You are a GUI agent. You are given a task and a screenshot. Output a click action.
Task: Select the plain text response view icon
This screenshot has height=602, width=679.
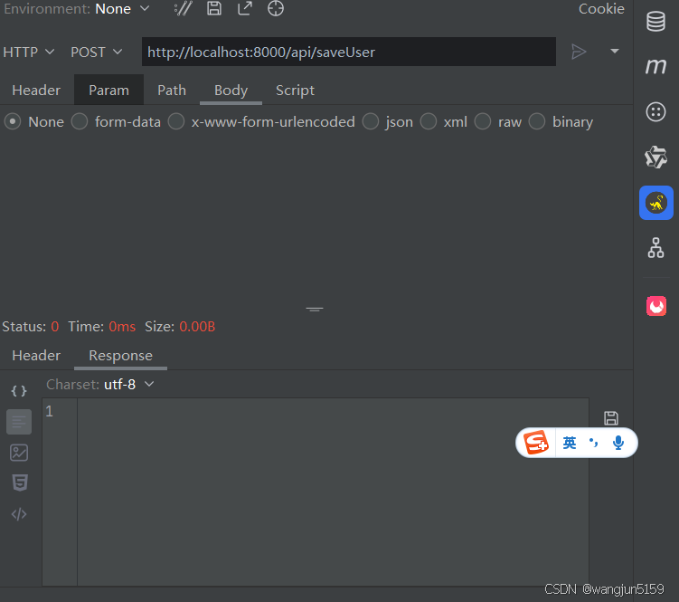point(19,422)
